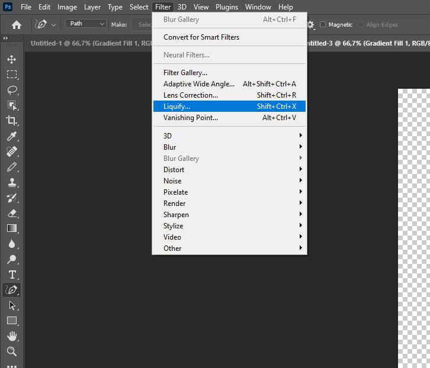430x368 pixels.
Task: Choose Lens Correction filter
Action: point(229,95)
